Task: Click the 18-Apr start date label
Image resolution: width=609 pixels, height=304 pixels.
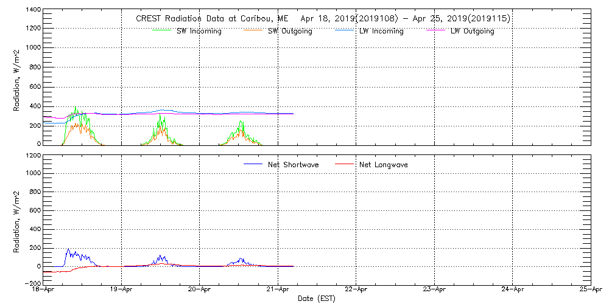Action: point(44,291)
